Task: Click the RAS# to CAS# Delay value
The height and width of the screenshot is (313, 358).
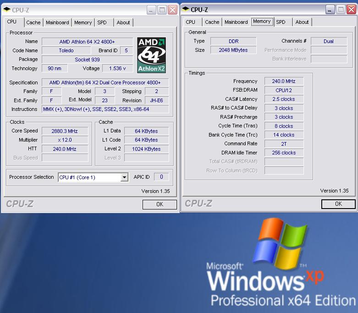Action: [x=284, y=108]
